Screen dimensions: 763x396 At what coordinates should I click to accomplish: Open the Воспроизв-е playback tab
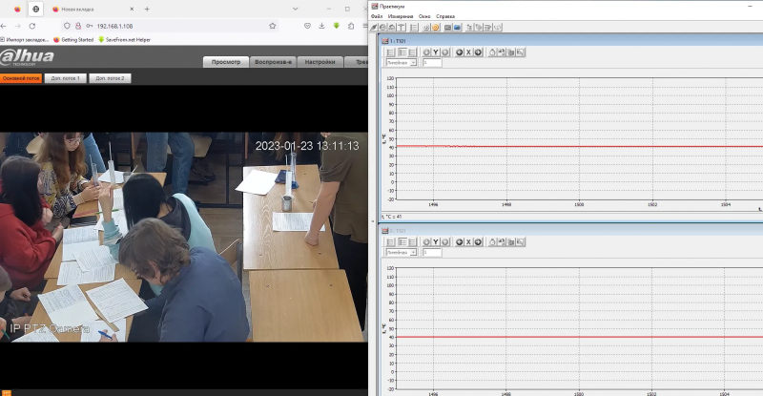[273, 62]
